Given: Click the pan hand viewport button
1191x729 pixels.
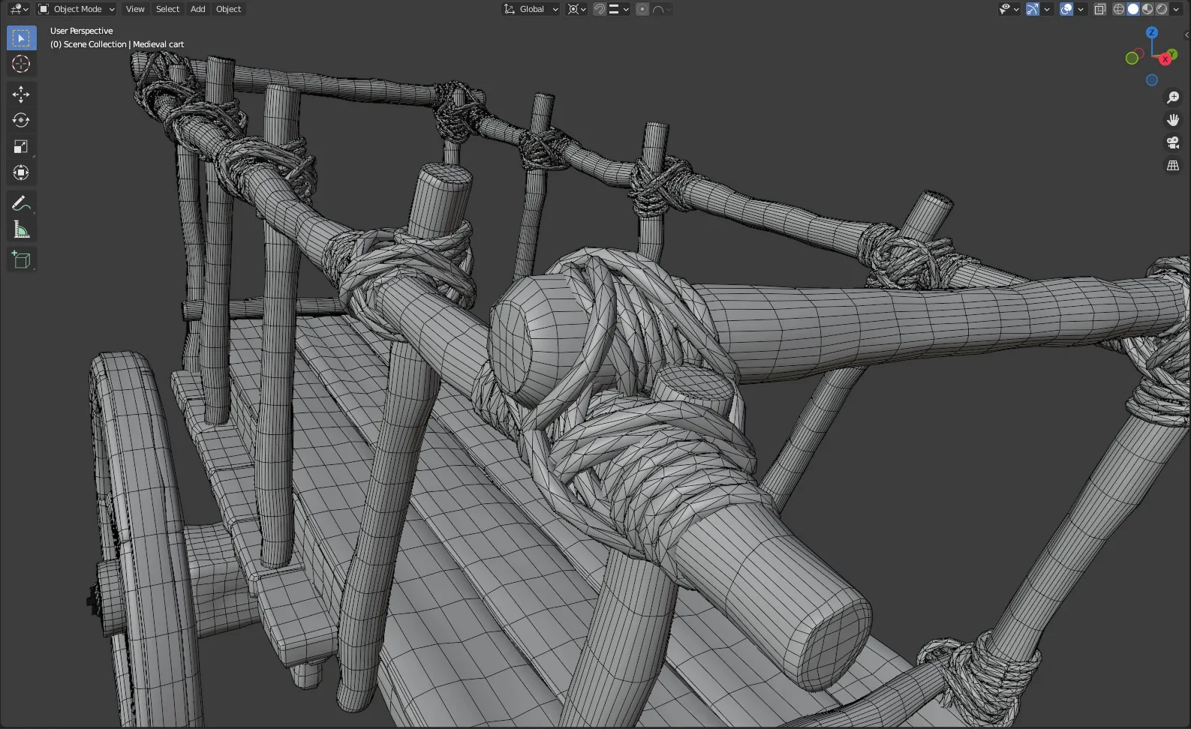Looking at the screenshot, I should [1173, 120].
